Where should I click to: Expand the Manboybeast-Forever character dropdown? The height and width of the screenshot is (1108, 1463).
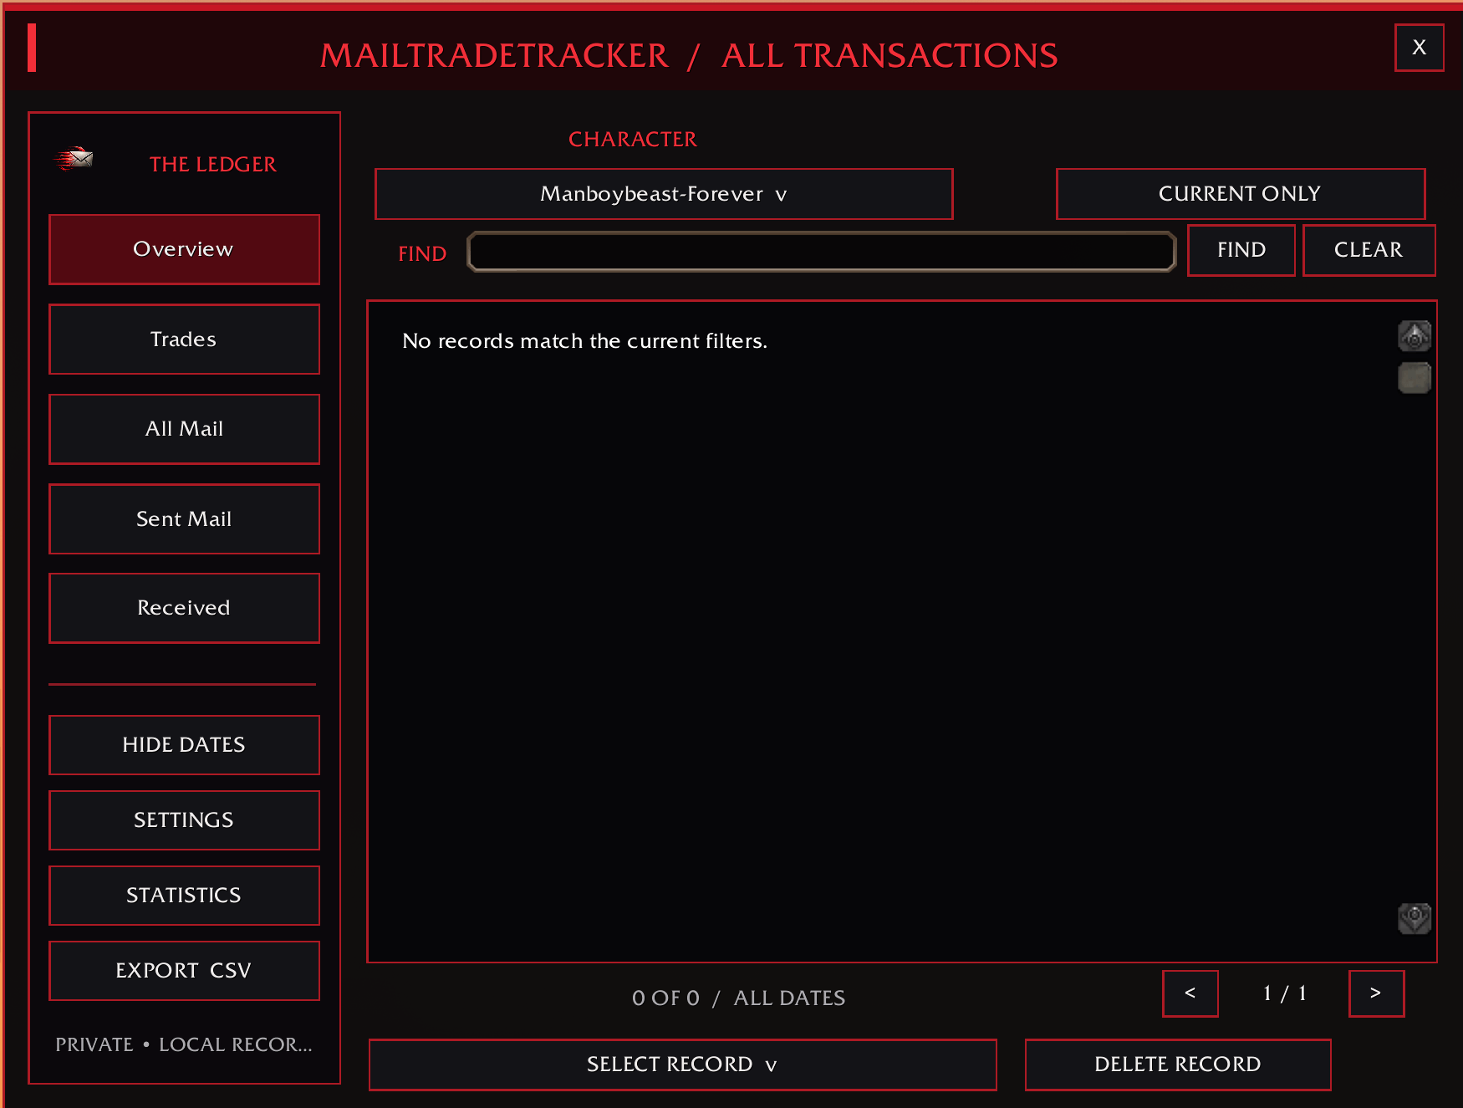(x=664, y=194)
